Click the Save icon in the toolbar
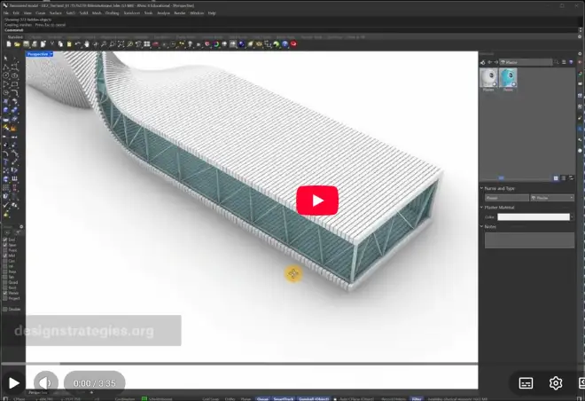The width and height of the screenshot is (585, 401). tap(26, 44)
